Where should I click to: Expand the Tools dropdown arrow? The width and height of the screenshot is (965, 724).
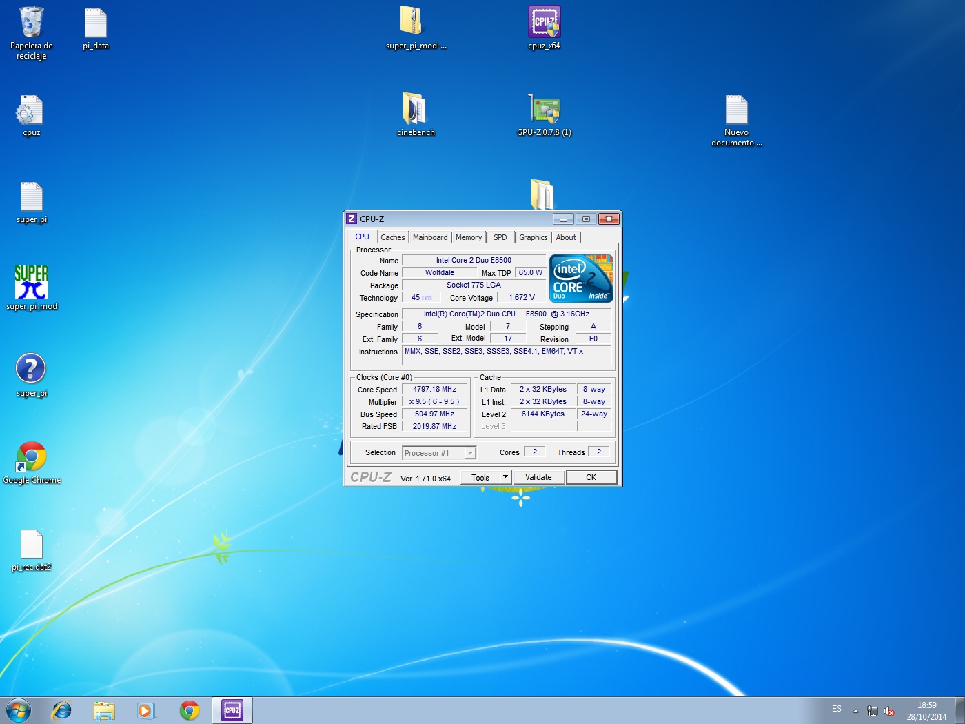505,477
